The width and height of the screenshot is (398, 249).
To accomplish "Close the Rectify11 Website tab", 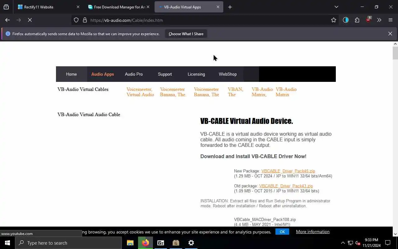I will (x=78, y=7).
